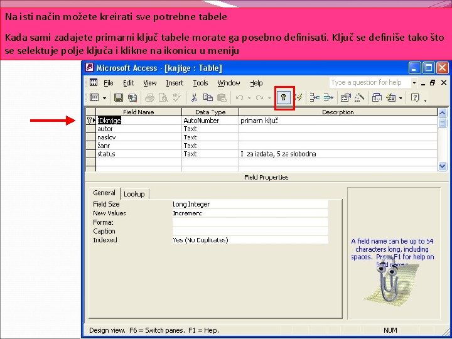This screenshot has height=339, width=452.
Task: Click the Type a question for help box
Action: tap(370, 82)
